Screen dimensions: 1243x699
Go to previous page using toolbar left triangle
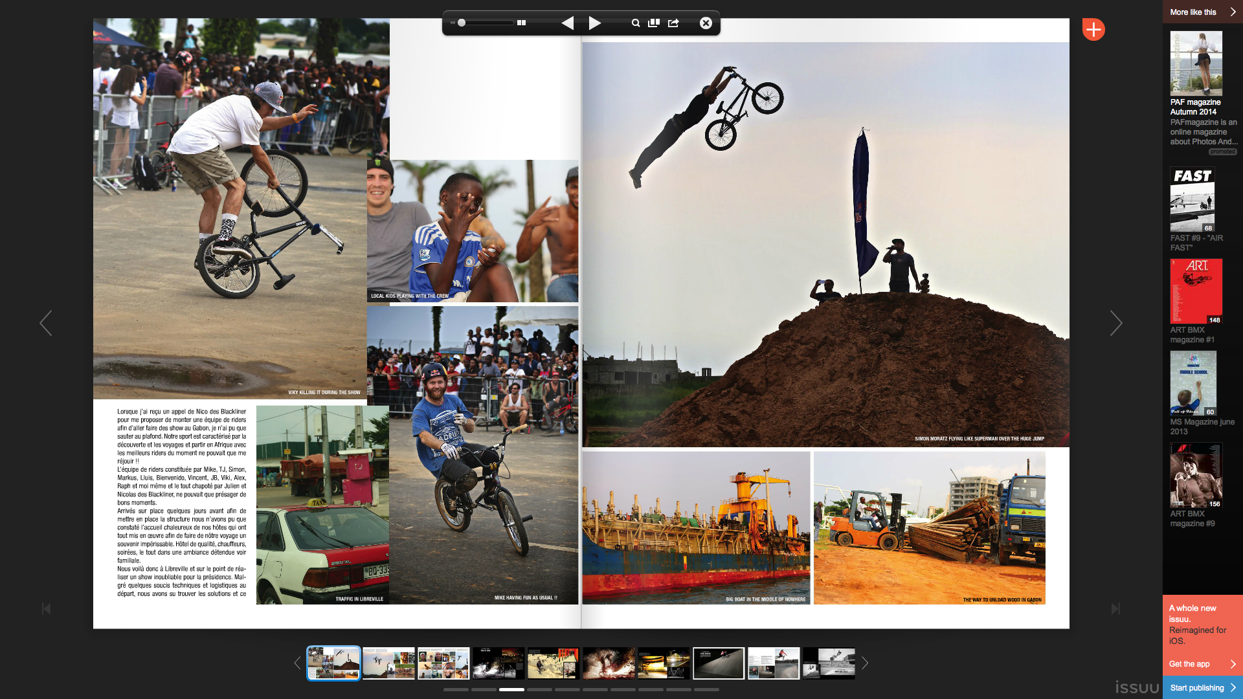pyautogui.click(x=567, y=23)
